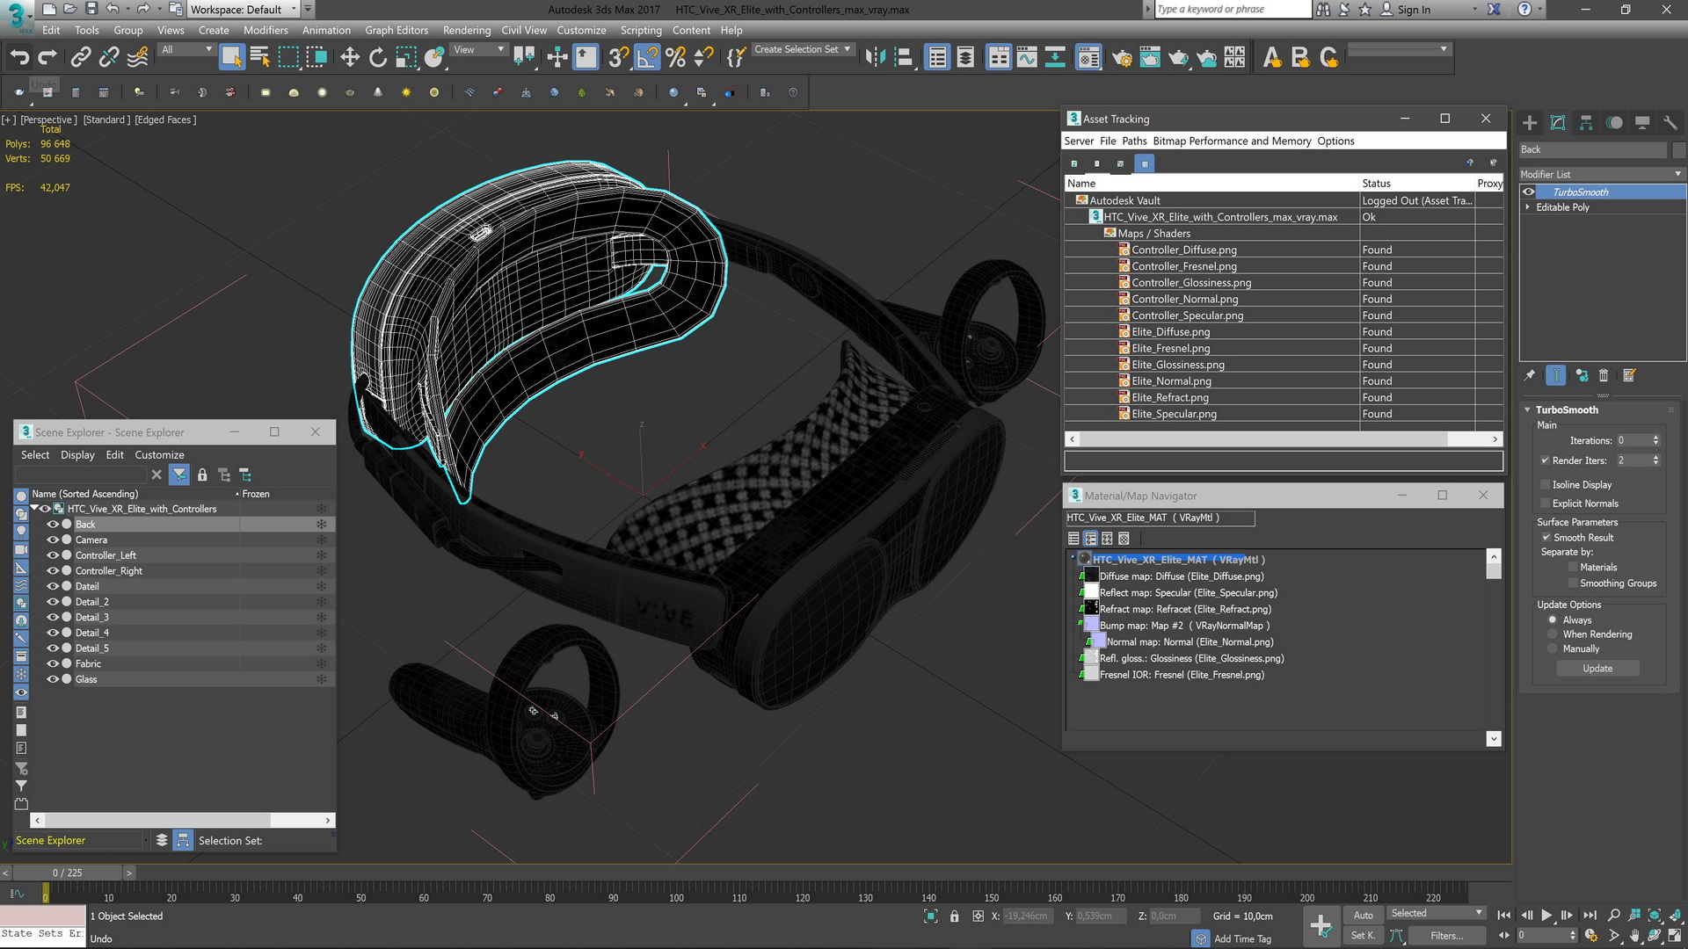The height and width of the screenshot is (949, 1688).
Task: Open the Curve Editor icon
Action: coord(1027,58)
